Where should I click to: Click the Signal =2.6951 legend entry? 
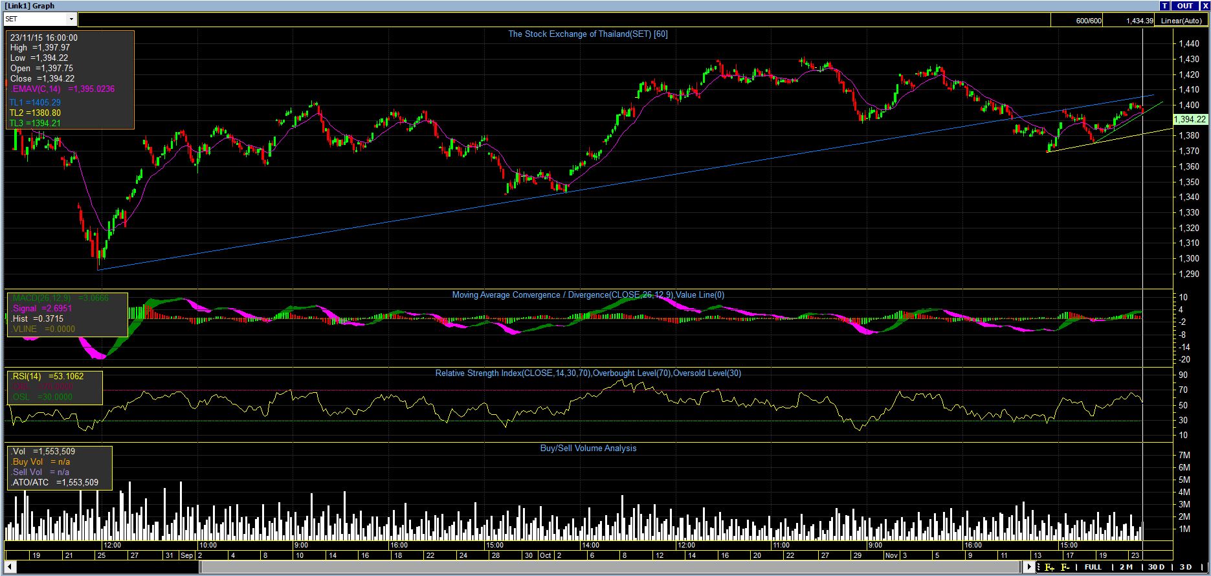point(42,309)
